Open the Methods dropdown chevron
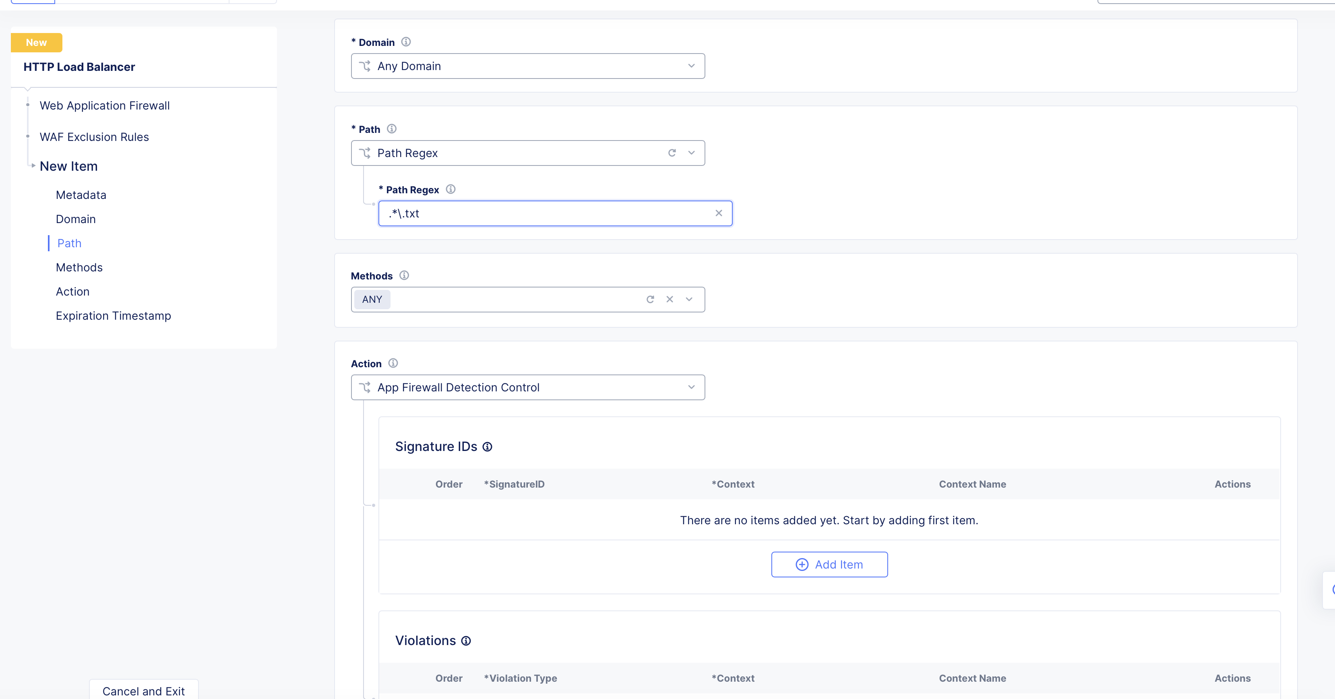This screenshot has height=699, width=1335. [x=689, y=299]
